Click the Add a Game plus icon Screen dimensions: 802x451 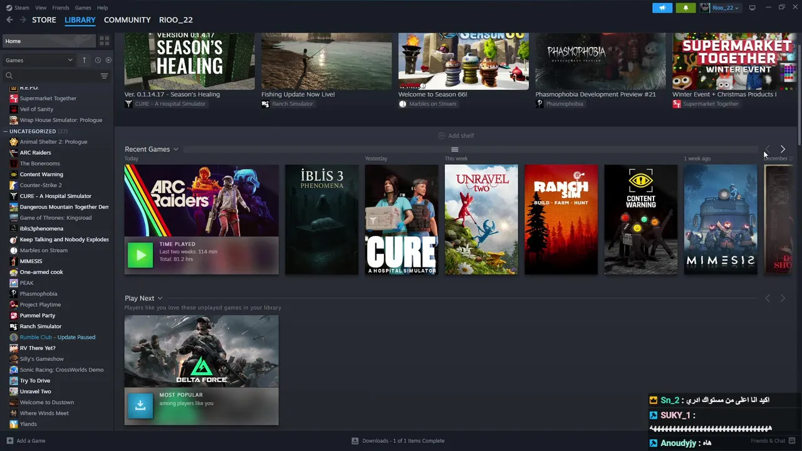9,440
